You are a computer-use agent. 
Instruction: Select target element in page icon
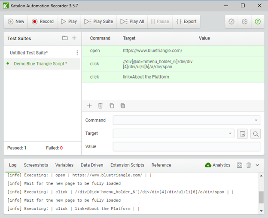pyautogui.click(x=242, y=133)
